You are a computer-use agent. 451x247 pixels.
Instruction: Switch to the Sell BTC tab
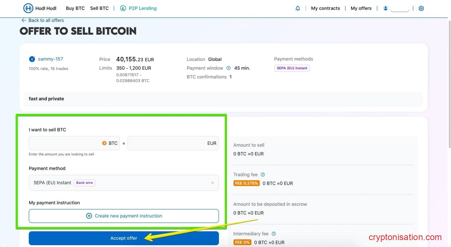tap(99, 8)
